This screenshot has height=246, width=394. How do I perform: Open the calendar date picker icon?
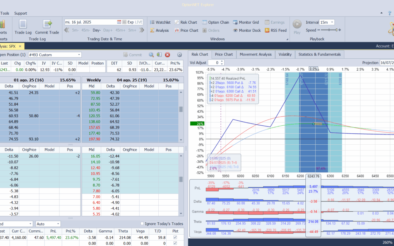tap(119, 22)
